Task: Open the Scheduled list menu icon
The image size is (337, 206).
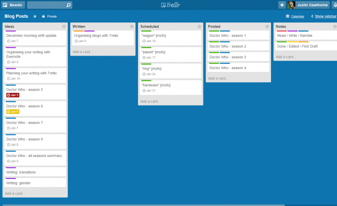Action: [x=199, y=27]
